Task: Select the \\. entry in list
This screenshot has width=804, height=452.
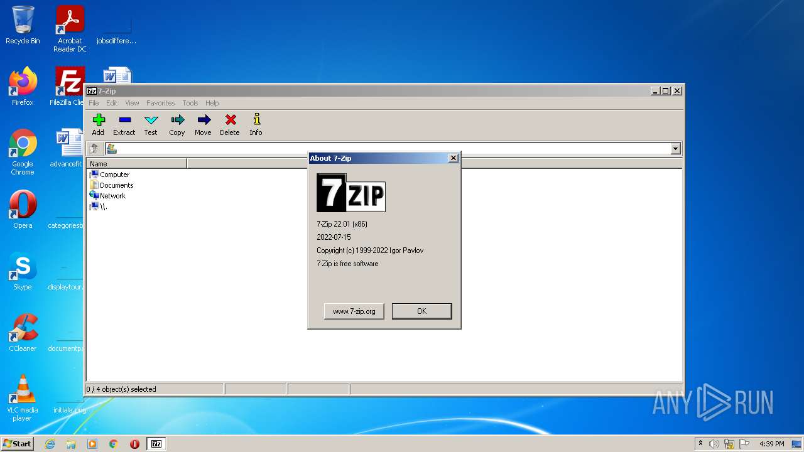Action: pyautogui.click(x=99, y=207)
